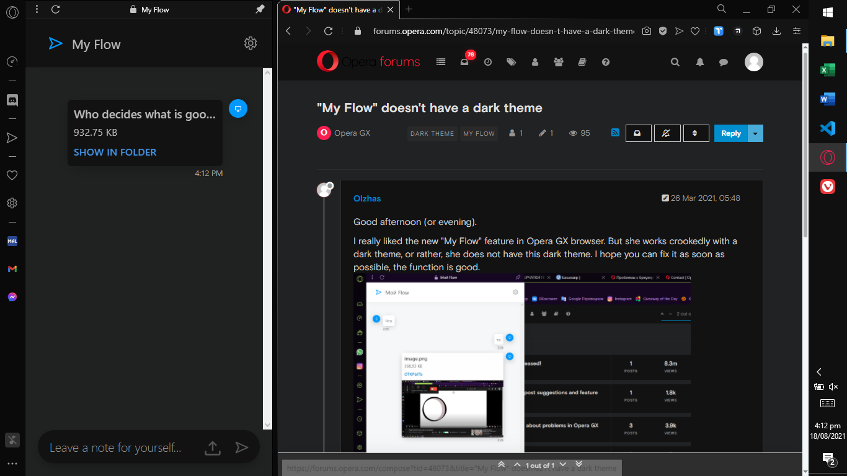Expand the Reply dropdown arrow
This screenshot has height=476, width=847.
(x=755, y=133)
